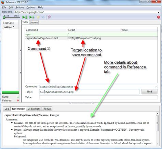
Task: Expand the Command combo box dropdown
Action: [x=156, y=87]
